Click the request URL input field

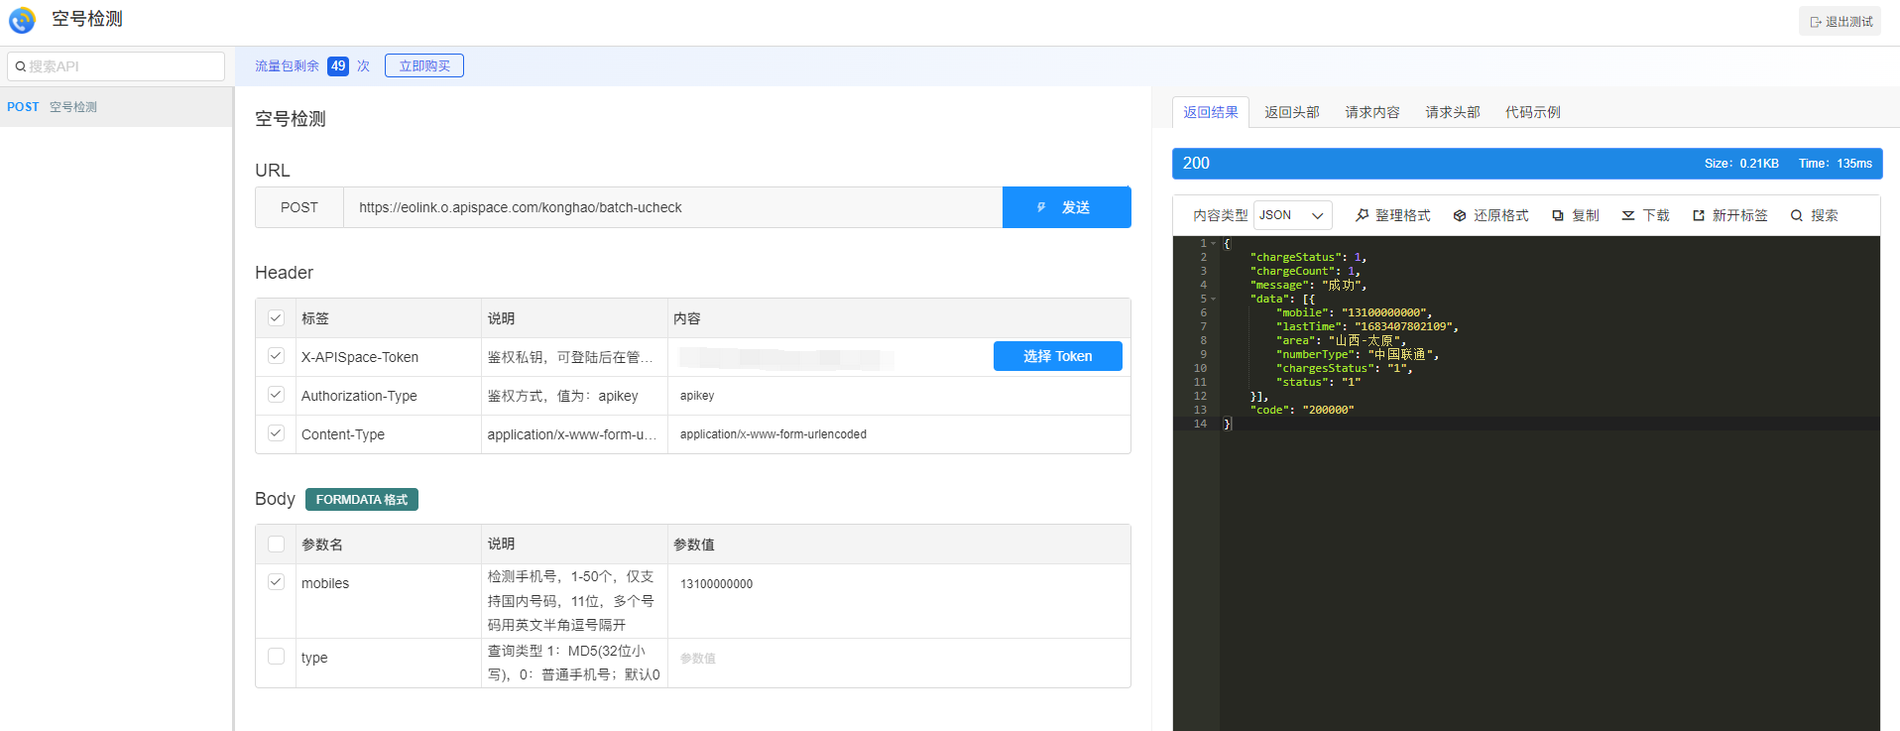point(672,207)
